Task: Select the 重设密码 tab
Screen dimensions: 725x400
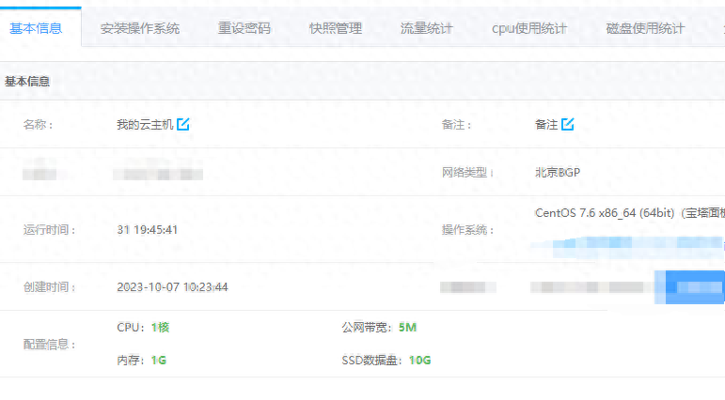Action: 244,28
